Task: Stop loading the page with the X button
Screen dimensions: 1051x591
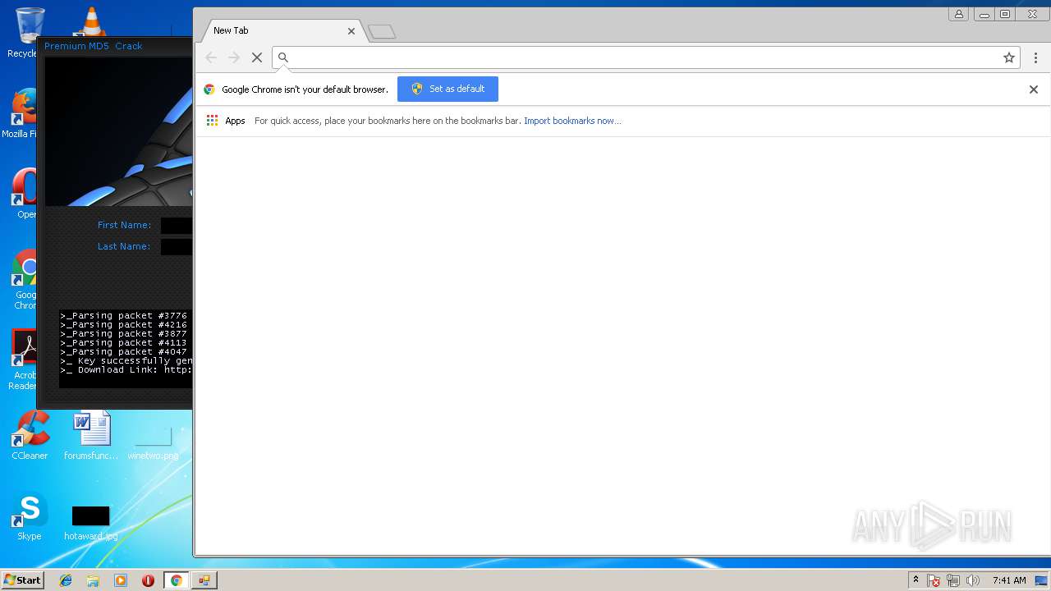Action: click(257, 57)
